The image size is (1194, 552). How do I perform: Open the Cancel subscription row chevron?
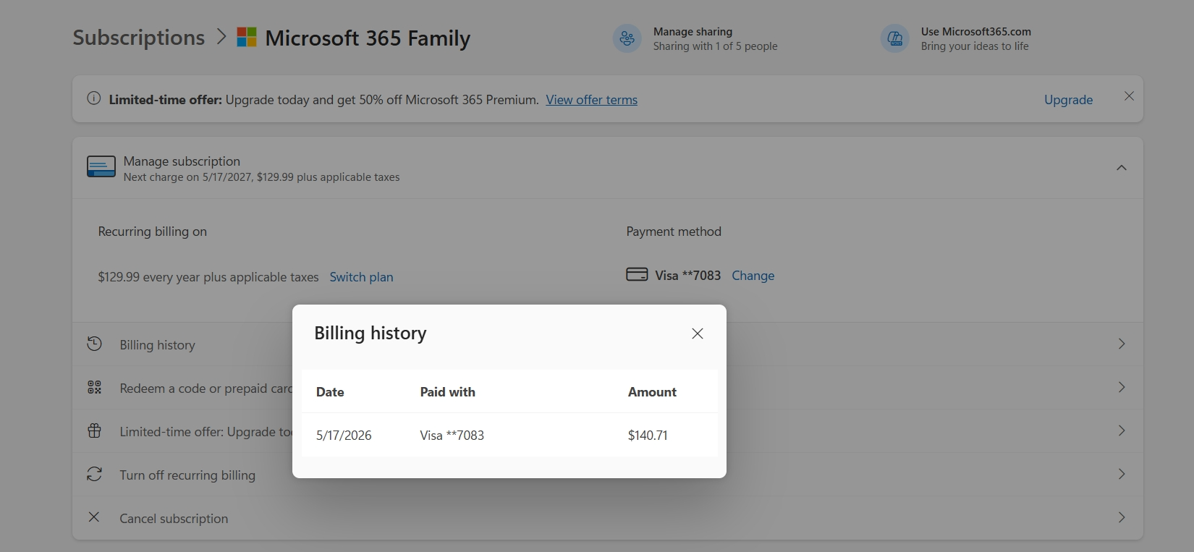coord(1122,517)
